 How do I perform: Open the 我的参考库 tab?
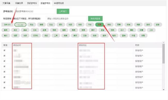coord(32,3)
